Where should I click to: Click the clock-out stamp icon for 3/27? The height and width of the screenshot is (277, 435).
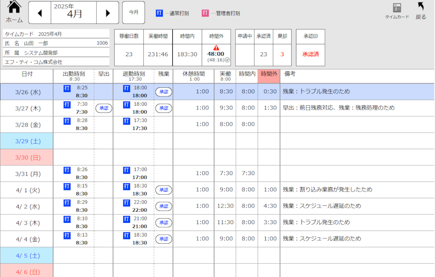tap(127, 104)
